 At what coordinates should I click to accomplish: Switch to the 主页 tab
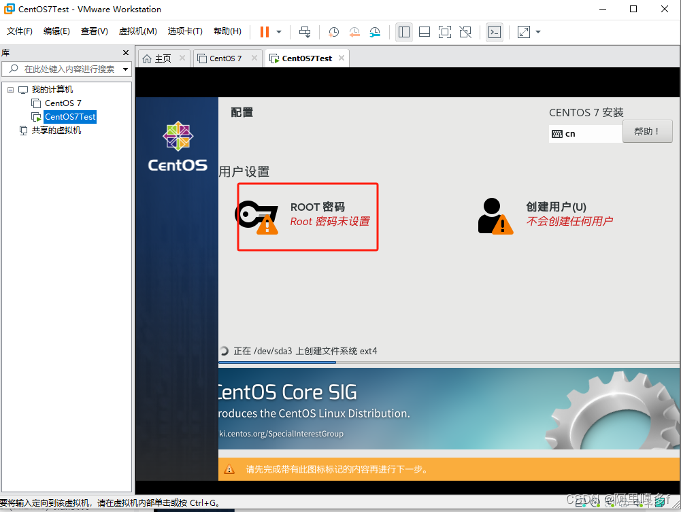163,58
